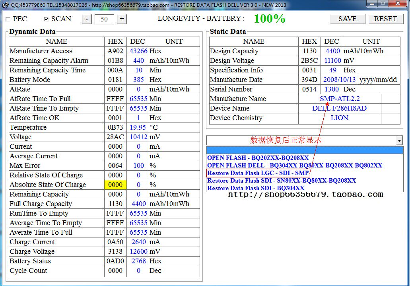Close the Restore Data Flash window

pyautogui.click(x=398, y=4)
